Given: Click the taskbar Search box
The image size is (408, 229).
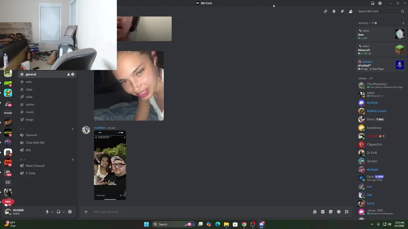Looking at the screenshot, I should (174, 224).
